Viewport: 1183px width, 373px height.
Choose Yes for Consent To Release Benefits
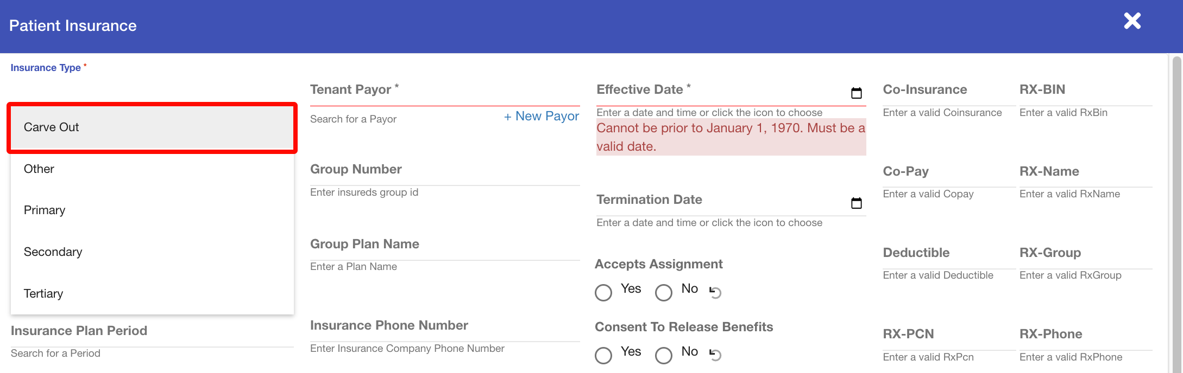603,356
